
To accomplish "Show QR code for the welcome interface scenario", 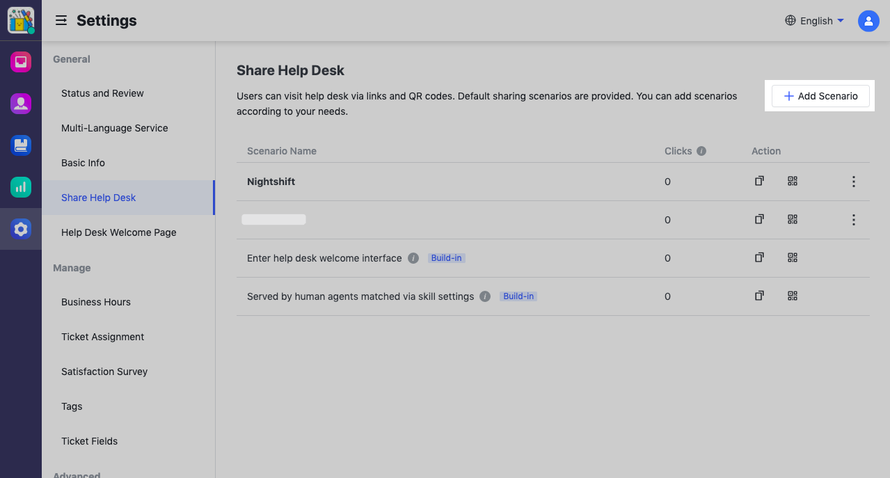I will (792, 257).
